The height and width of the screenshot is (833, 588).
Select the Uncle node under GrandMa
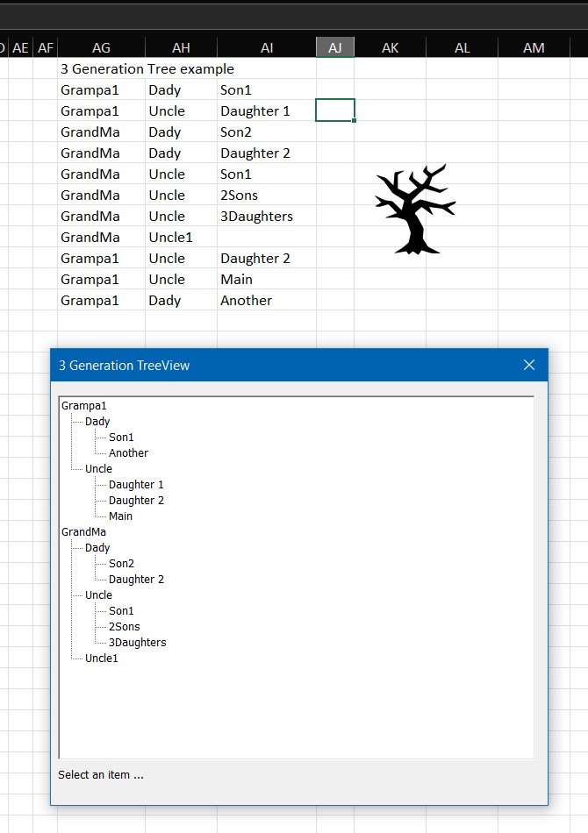pyautogui.click(x=98, y=595)
